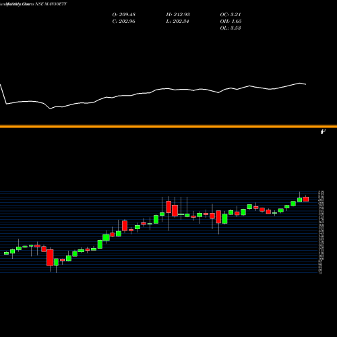
Task: Click the last red candle on the far right
Action: 306,199
